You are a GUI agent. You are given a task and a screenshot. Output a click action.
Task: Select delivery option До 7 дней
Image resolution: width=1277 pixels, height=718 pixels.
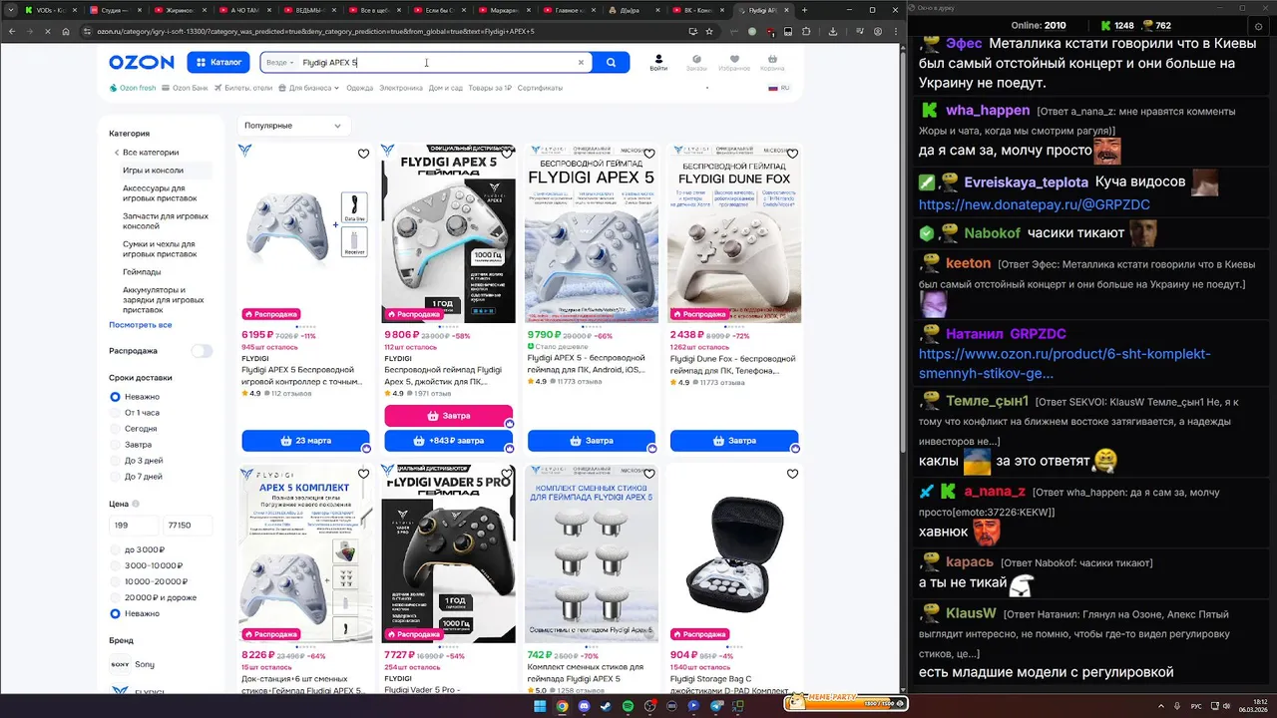click(x=137, y=477)
